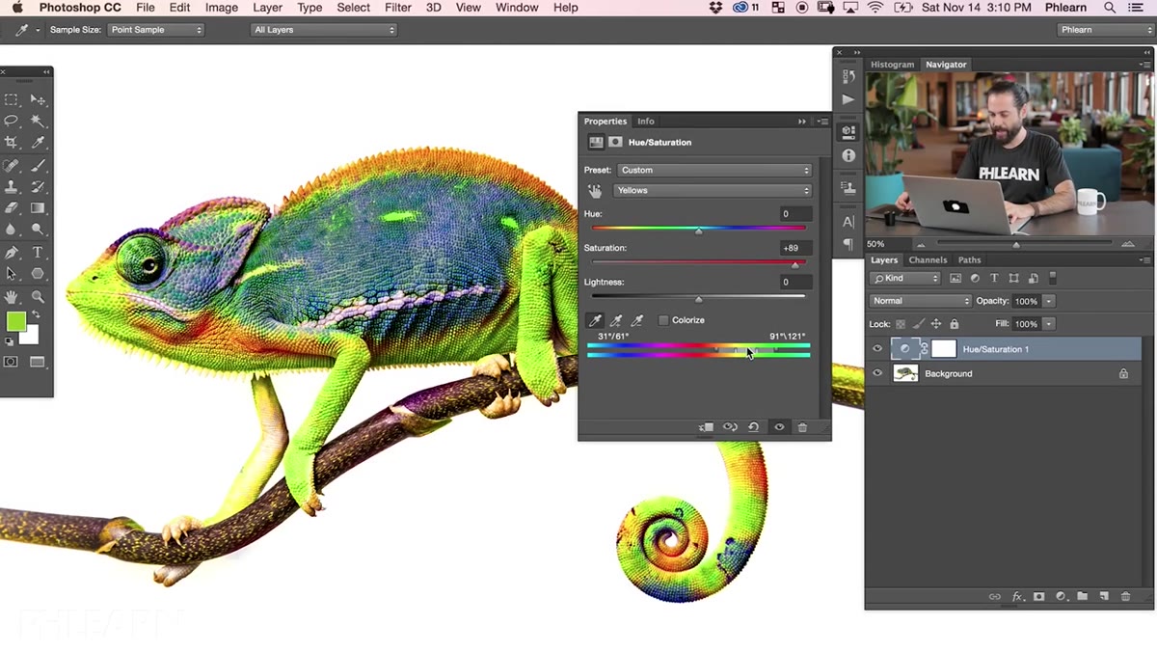View the previous state of the adjustment
1157x652 pixels.
730,427
